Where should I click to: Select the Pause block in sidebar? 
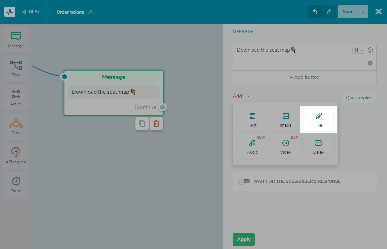tap(16, 185)
